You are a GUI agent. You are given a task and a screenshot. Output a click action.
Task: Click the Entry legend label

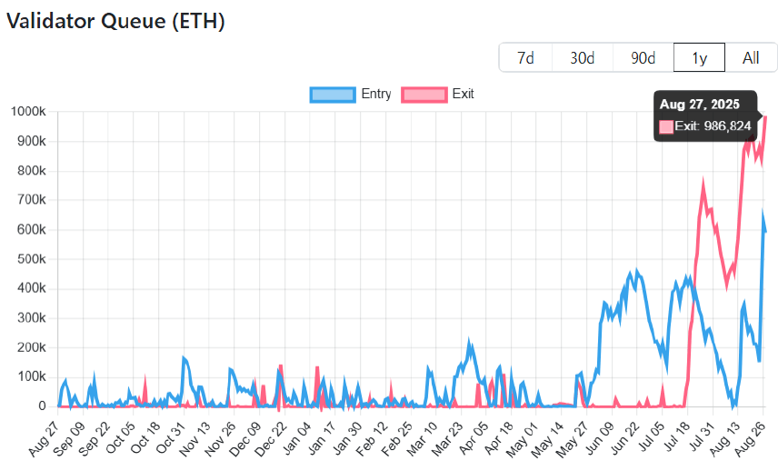376,94
